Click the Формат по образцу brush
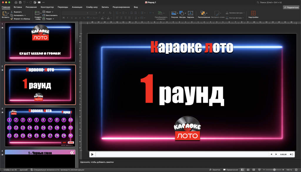This screenshot has height=172, width=301. pos(12,19)
